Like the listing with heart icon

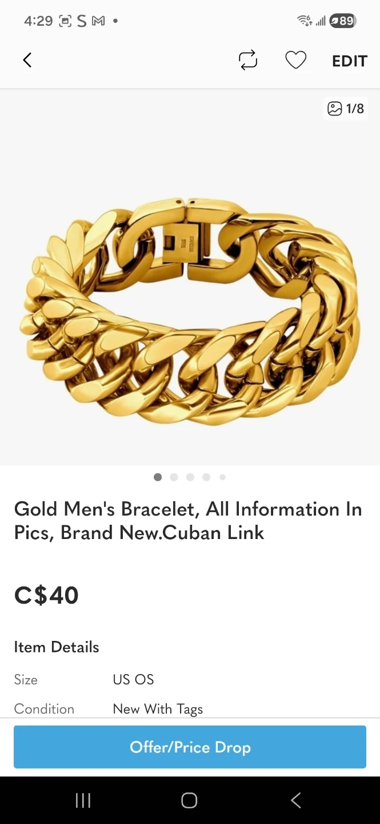[x=295, y=60]
